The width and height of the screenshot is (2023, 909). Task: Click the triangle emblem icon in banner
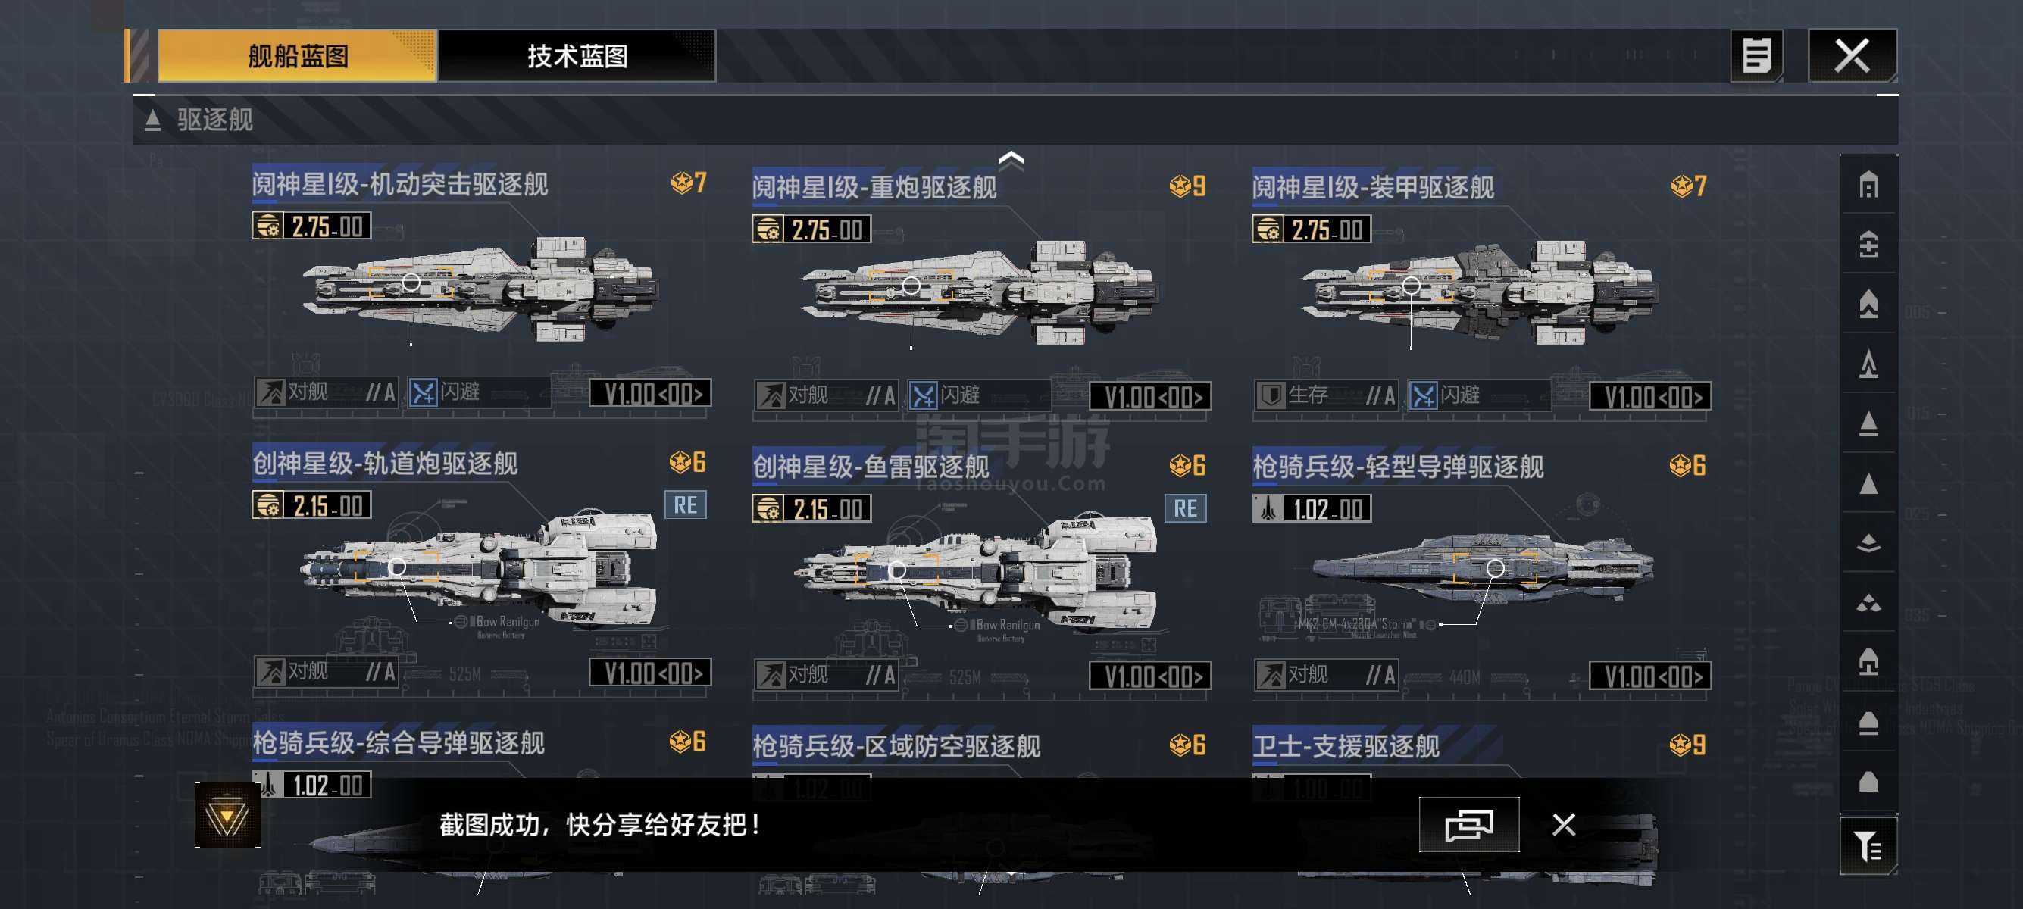pos(227,816)
